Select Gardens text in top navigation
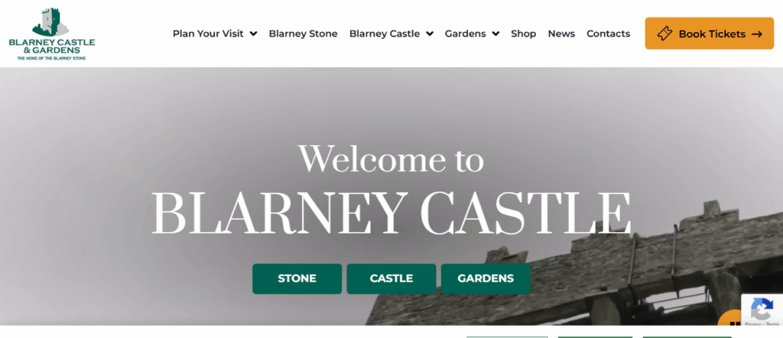This screenshot has height=338, width=783. pos(466,34)
